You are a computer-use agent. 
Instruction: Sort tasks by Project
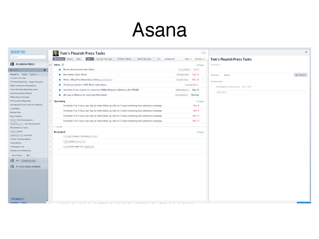tap(70, 59)
